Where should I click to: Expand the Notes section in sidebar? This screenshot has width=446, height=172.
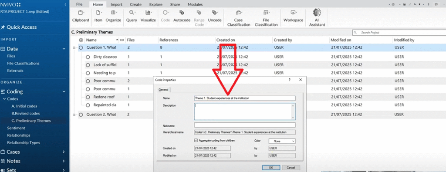(x=64, y=161)
